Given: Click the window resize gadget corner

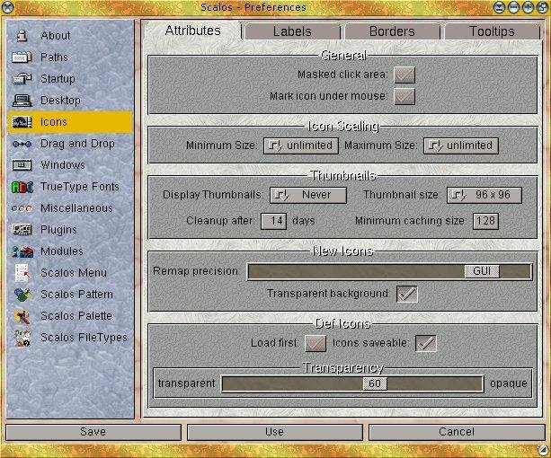Looking at the screenshot, I should point(543,450).
